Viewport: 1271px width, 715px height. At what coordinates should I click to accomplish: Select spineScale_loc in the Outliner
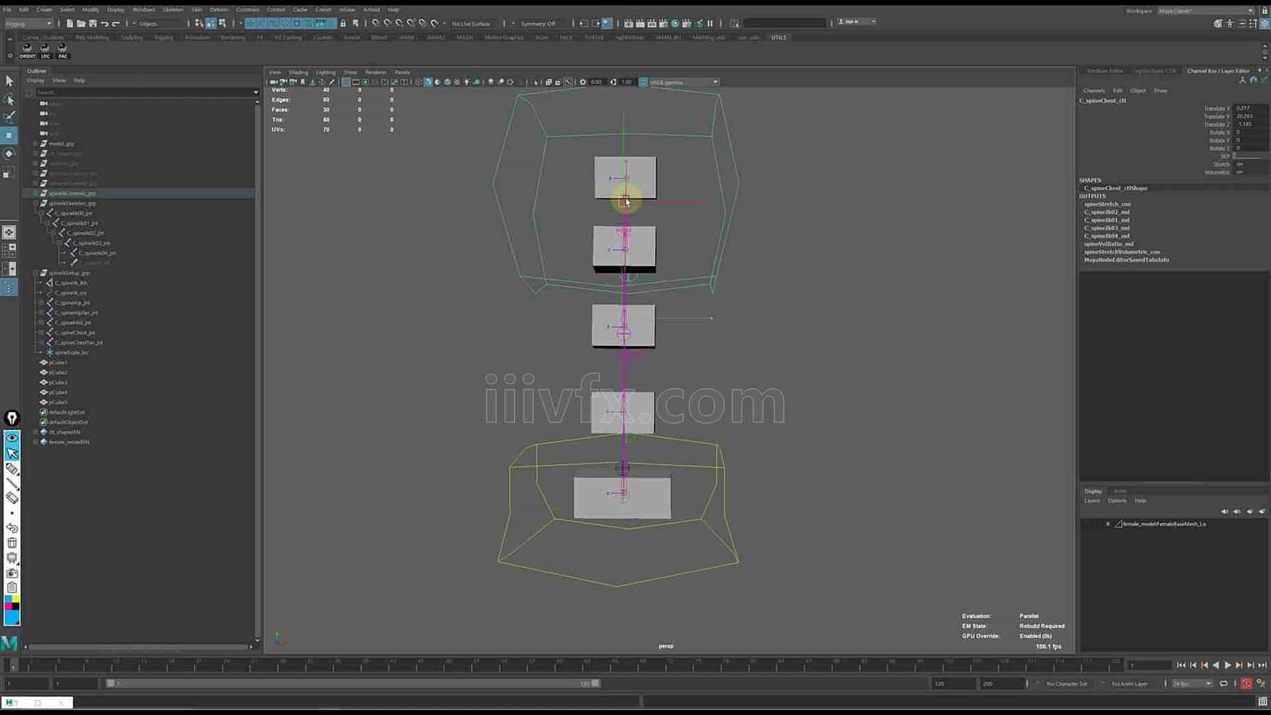72,353
